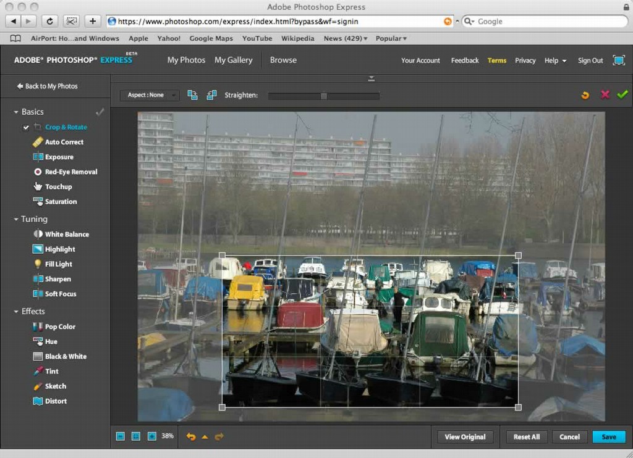Fit image to screen with center zoom icon
Viewport: 633px width, 458px height.
pyautogui.click(x=136, y=436)
